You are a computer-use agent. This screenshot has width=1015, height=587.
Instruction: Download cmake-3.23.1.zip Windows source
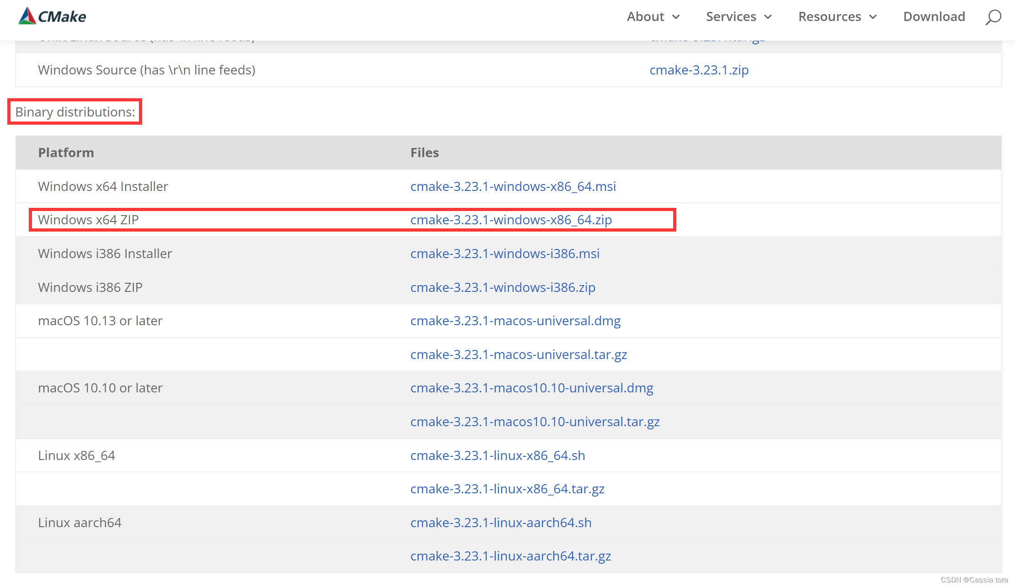point(699,70)
